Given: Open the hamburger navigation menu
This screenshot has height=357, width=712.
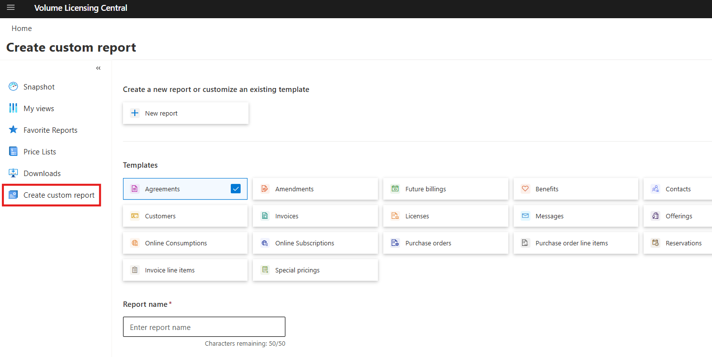Looking at the screenshot, I should pyautogui.click(x=10, y=8).
